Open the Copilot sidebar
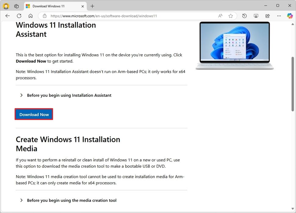This screenshot has width=296, height=213. pyautogui.click(x=289, y=16)
